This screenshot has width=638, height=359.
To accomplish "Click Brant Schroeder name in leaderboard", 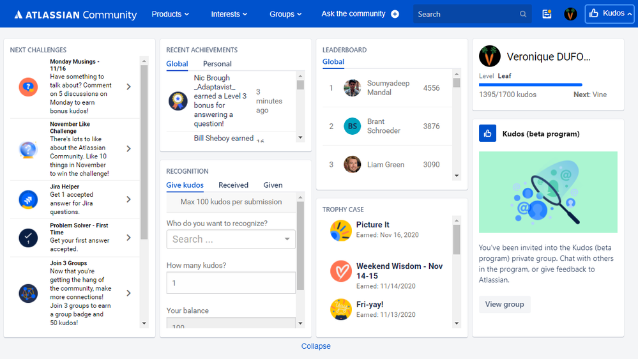I will [384, 126].
